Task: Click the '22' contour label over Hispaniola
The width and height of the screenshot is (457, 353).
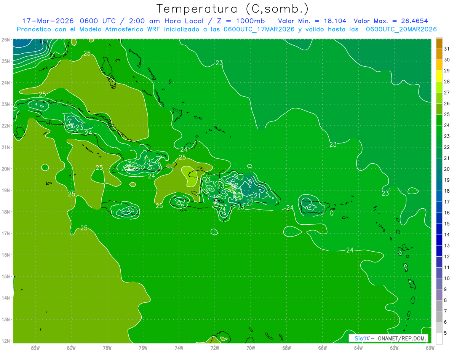Action: (250, 202)
